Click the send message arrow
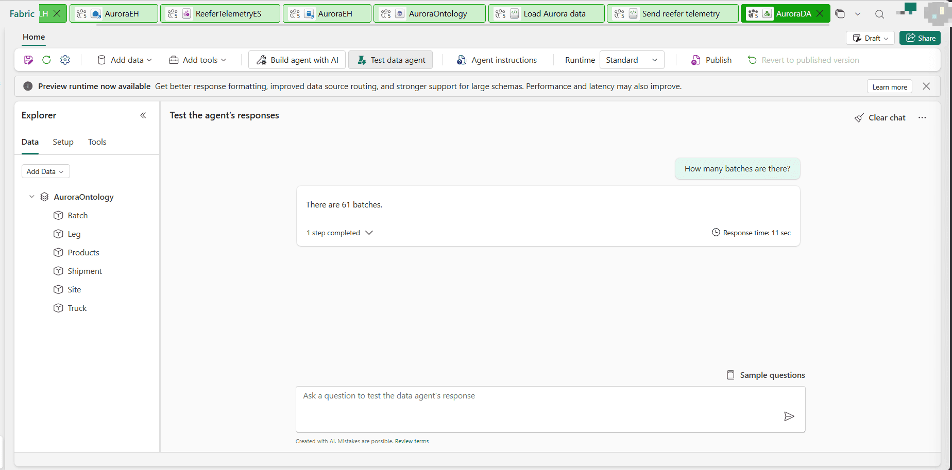 (789, 416)
